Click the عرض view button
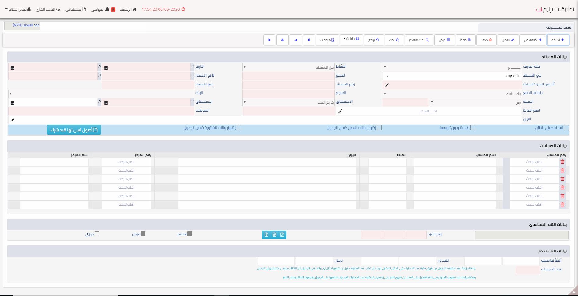Viewport: 578px width, 296px height. pyautogui.click(x=444, y=40)
